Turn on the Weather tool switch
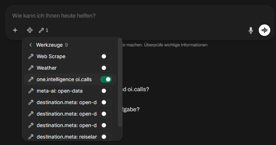The height and width of the screenshot is (145, 276). (106, 68)
